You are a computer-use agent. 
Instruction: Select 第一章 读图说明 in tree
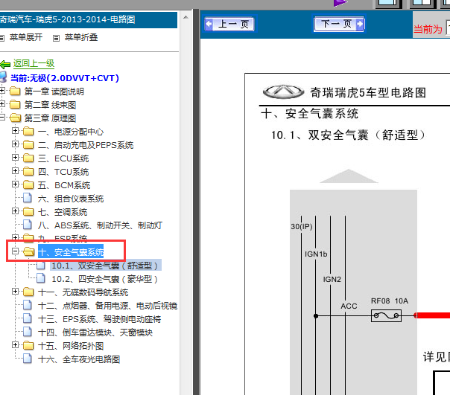pos(54,91)
